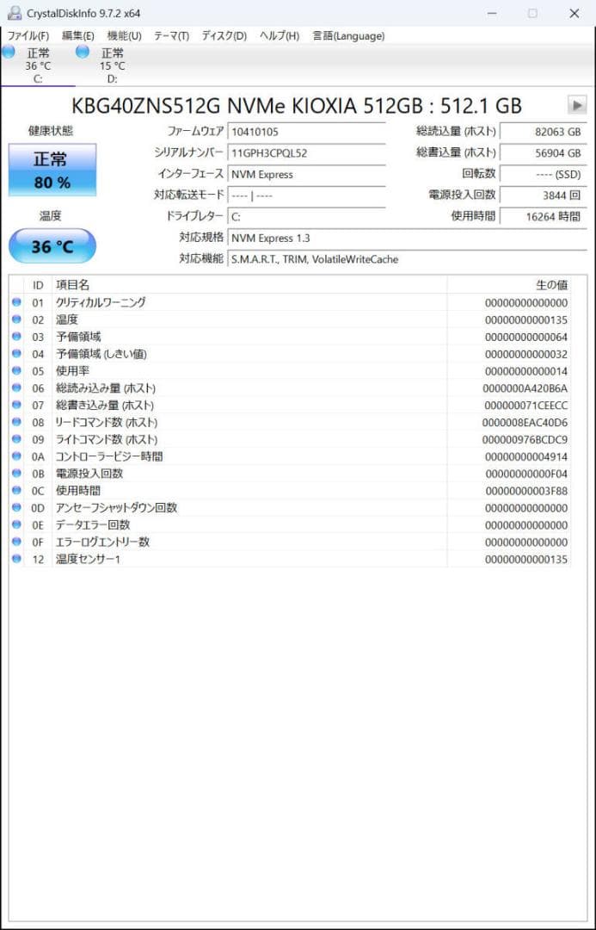Select raw value 000000071CEECC
The image size is (596, 930).
(526, 406)
